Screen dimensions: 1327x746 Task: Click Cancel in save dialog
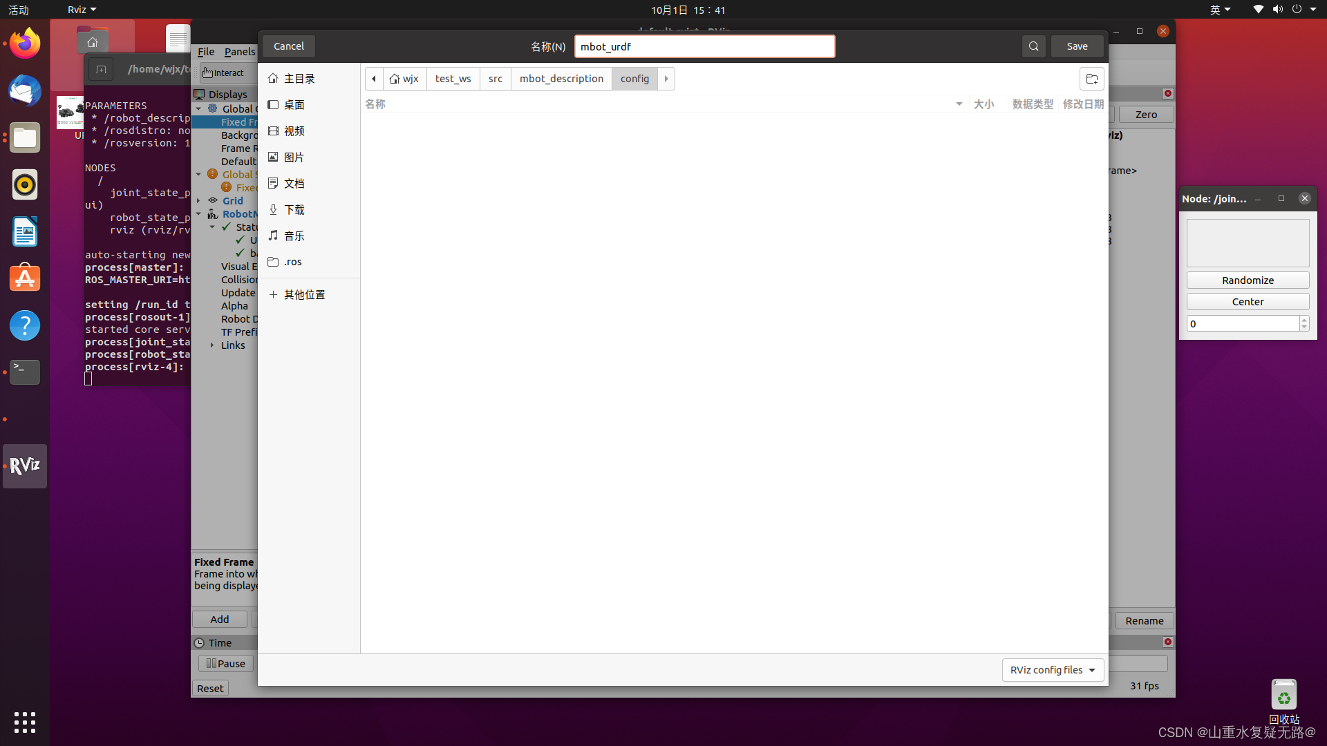[289, 46]
